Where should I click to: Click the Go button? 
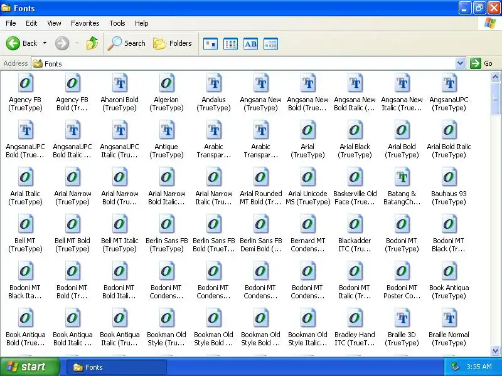point(482,63)
